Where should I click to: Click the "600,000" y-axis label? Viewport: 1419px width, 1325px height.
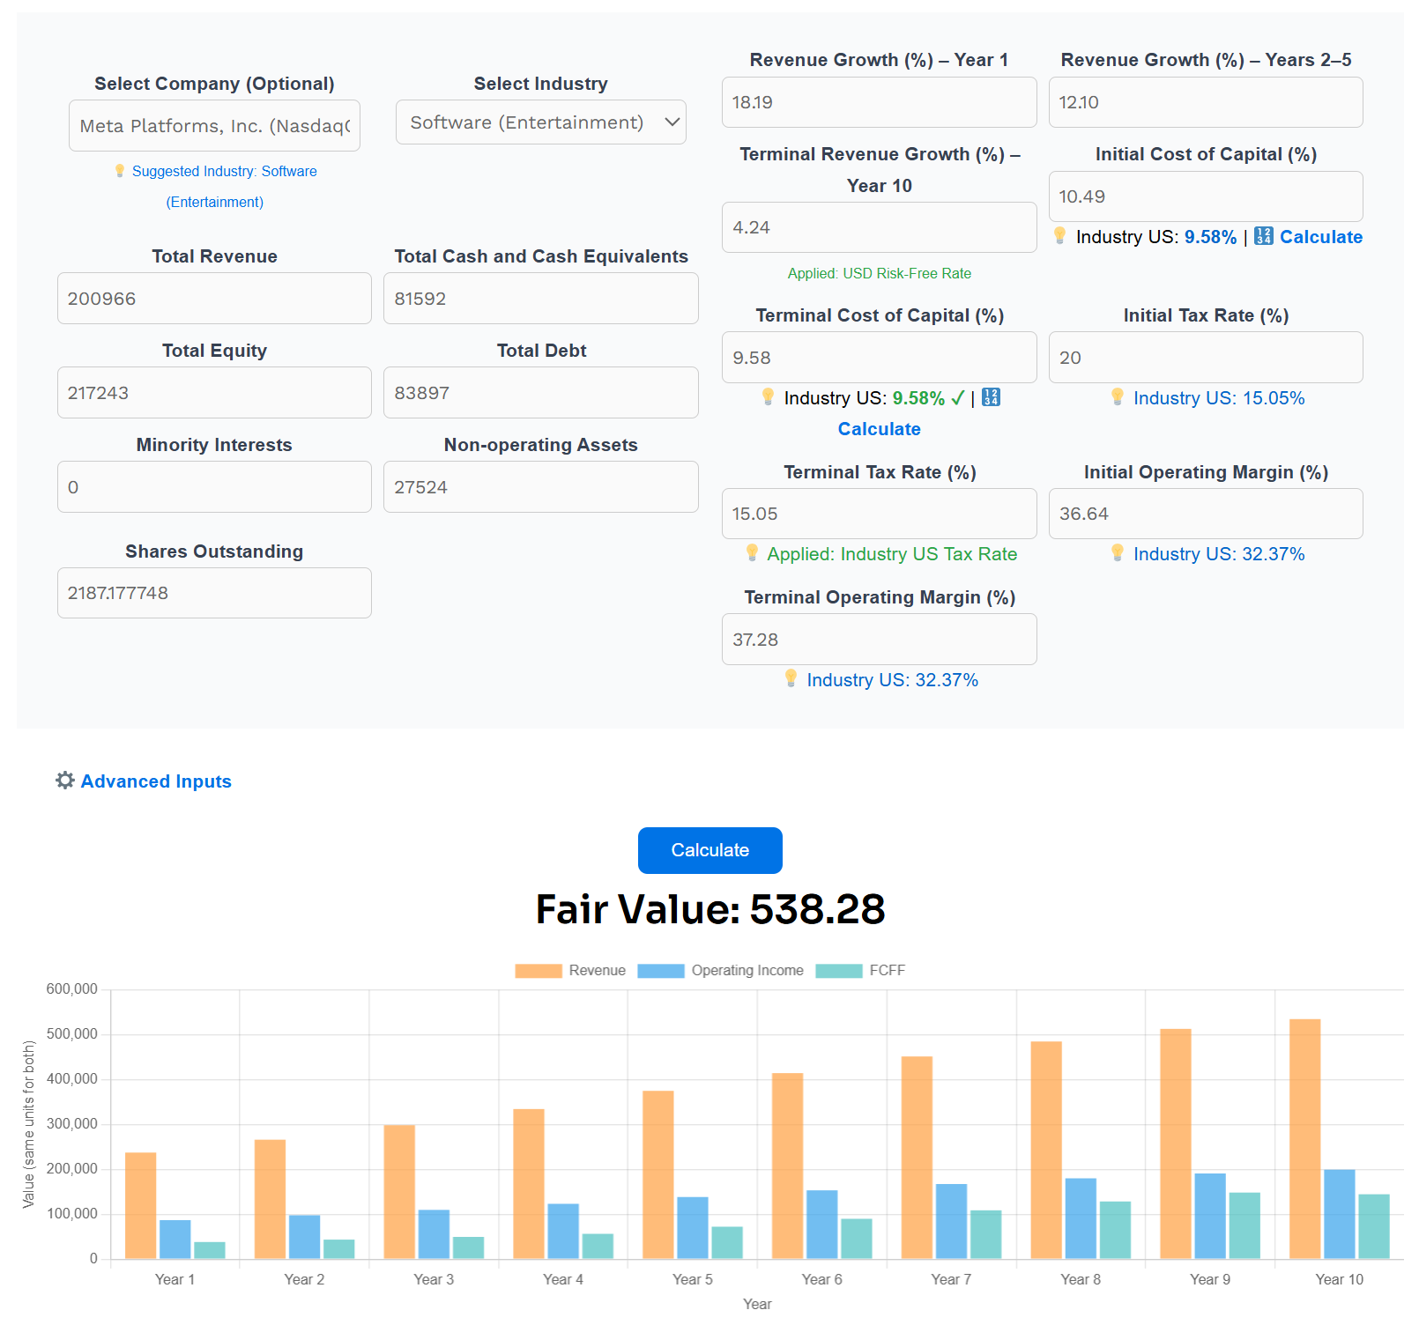pyautogui.click(x=72, y=989)
